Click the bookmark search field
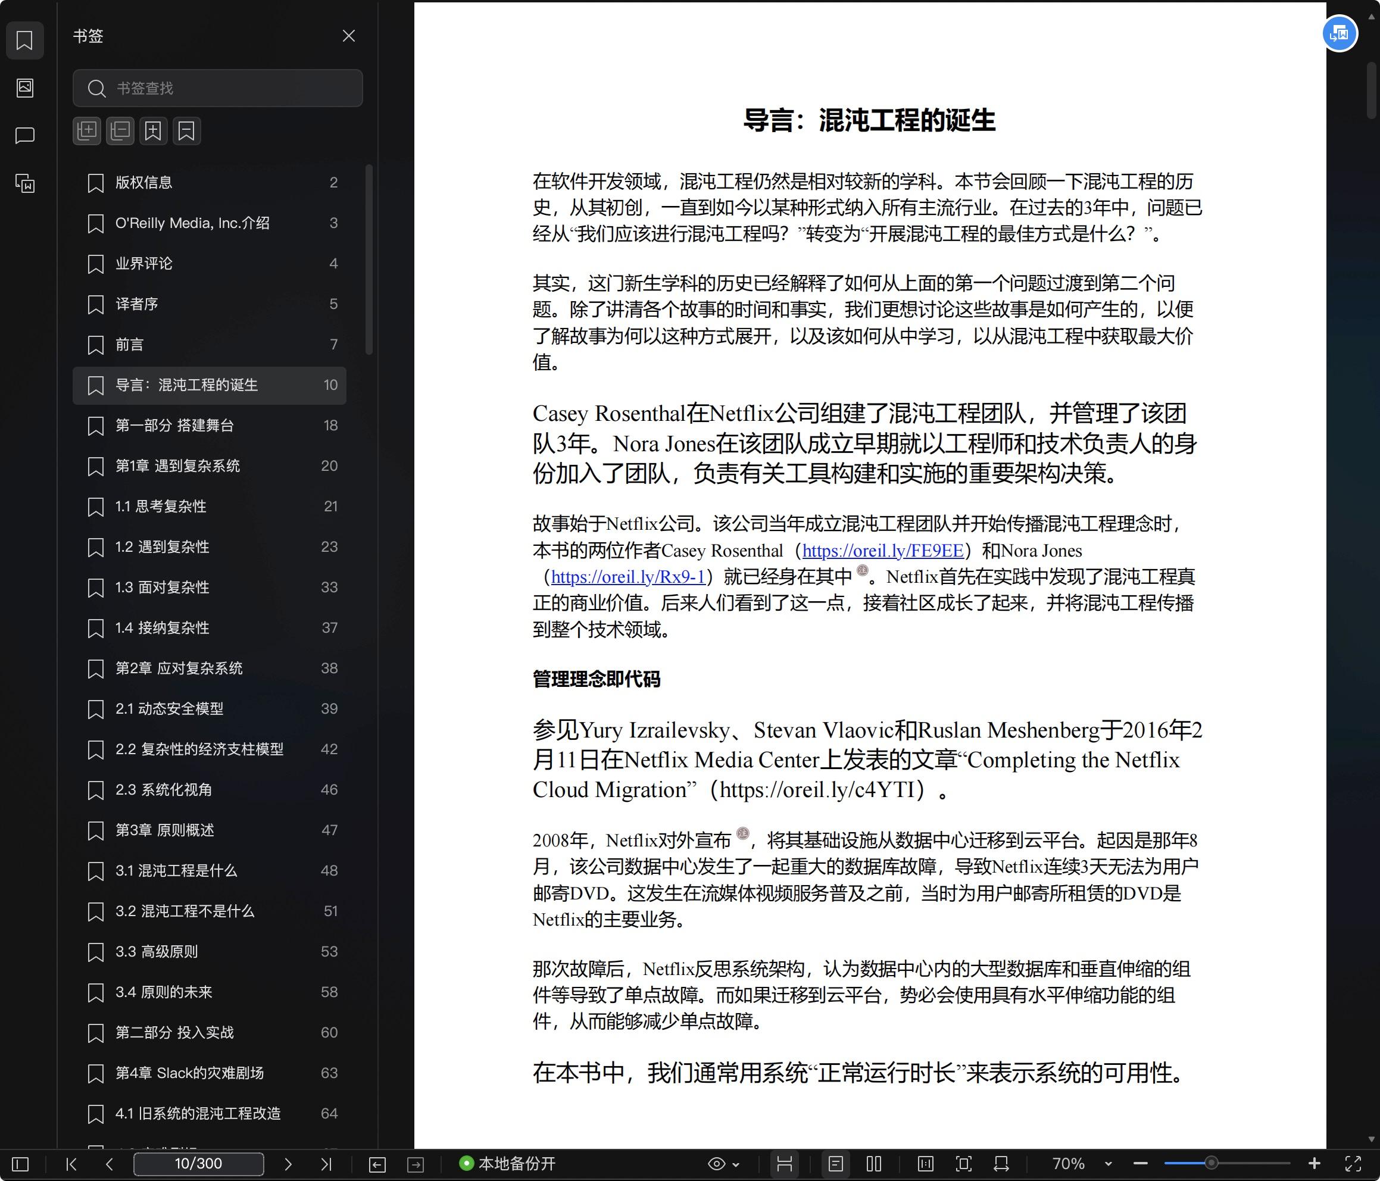 click(218, 88)
